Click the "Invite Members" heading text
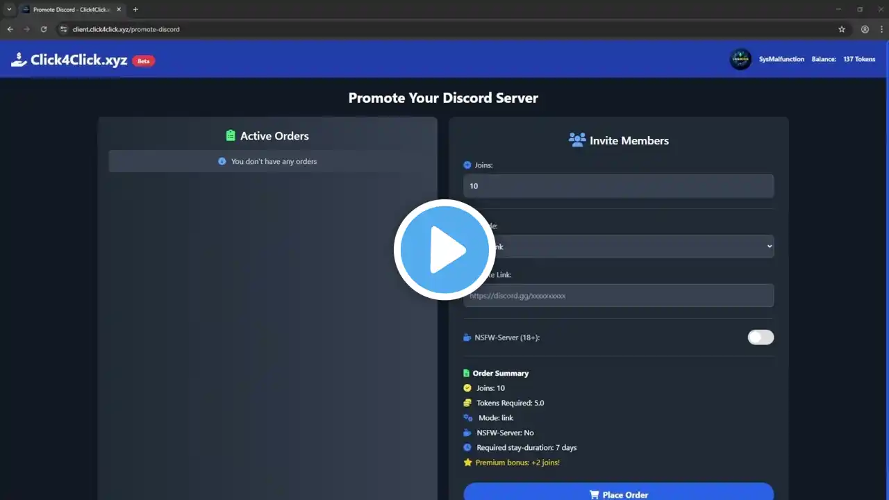The width and height of the screenshot is (889, 500). pyautogui.click(x=629, y=140)
